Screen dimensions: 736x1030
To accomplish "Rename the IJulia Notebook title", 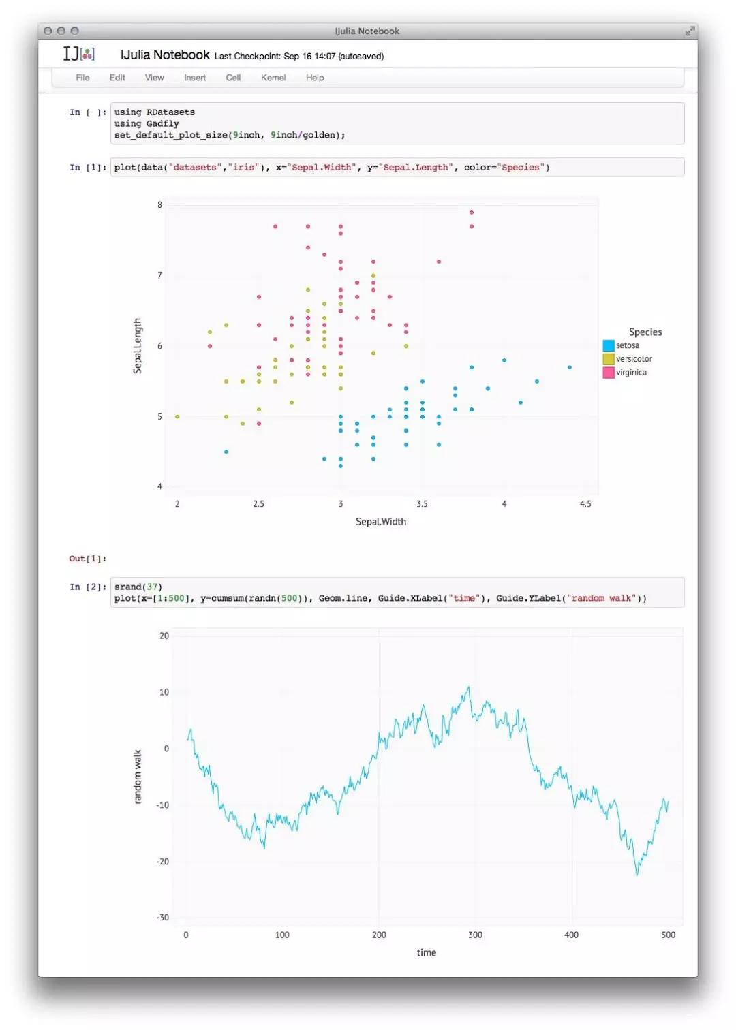I will [x=165, y=54].
